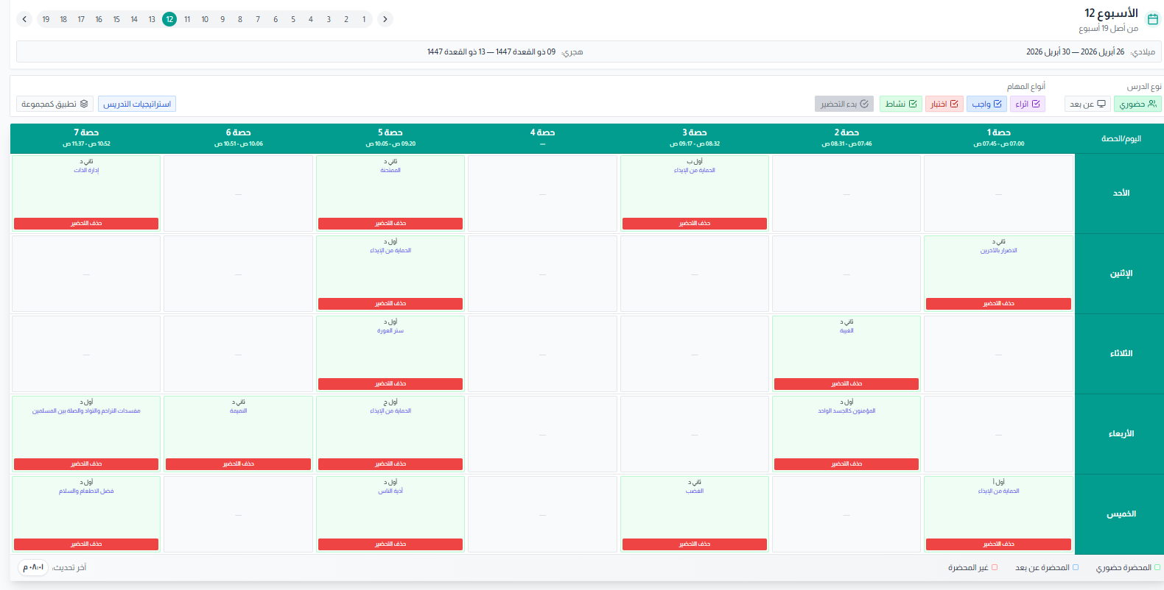
Task: Click empty Sunday period 1 cell
Action: click(x=998, y=193)
